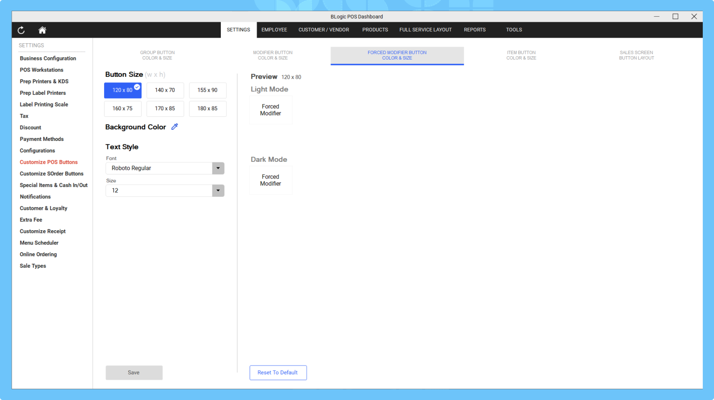
Task: Open Label Printing Scale settings
Action: [x=44, y=105]
